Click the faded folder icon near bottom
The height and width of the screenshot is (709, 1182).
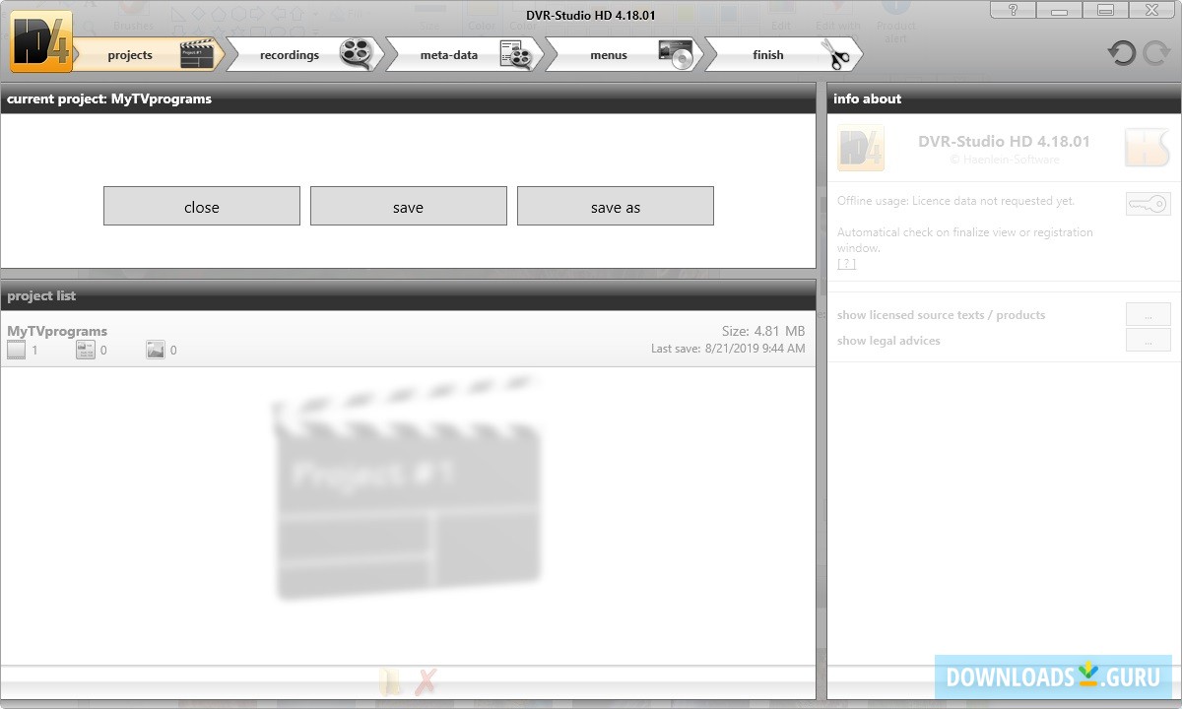[x=391, y=681]
